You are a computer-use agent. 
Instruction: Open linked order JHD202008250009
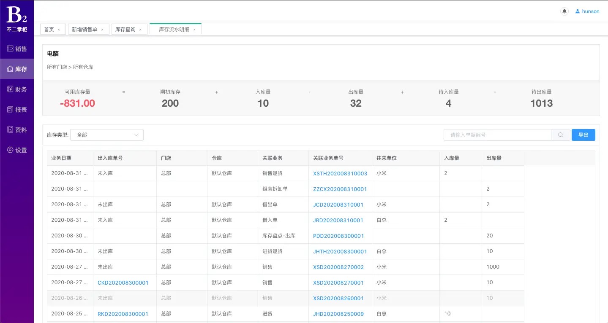point(338,314)
